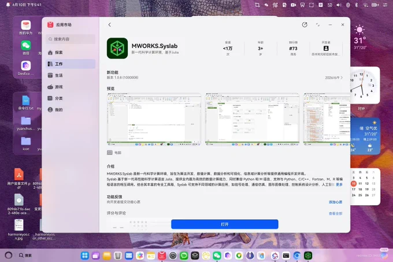Click 查看全部 reviews link
393x262 pixels.
[x=335, y=213]
